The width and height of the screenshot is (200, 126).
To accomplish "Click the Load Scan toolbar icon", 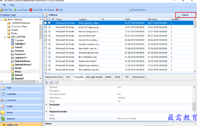I will click(x=15, y=10).
